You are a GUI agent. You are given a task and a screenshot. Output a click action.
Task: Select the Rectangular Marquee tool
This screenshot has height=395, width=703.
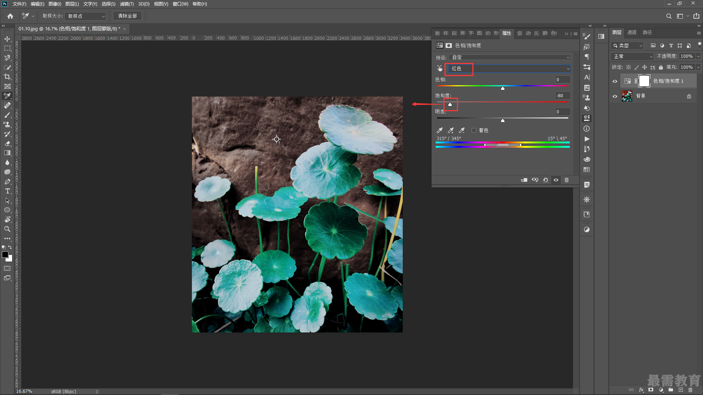[x=7, y=48]
